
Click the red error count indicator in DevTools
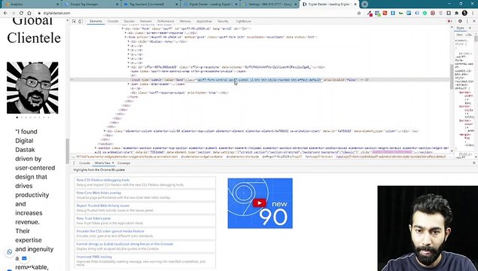click(x=449, y=21)
